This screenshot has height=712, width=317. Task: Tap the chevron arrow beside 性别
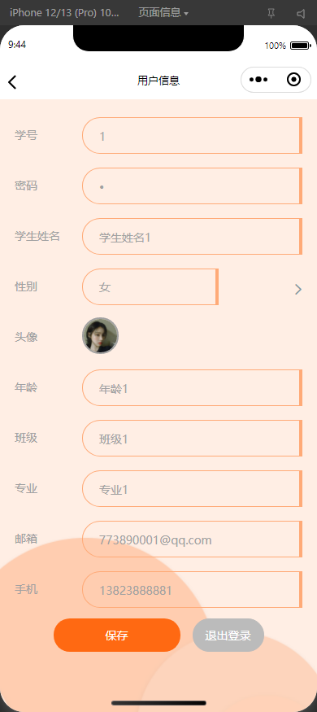click(x=298, y=289)
